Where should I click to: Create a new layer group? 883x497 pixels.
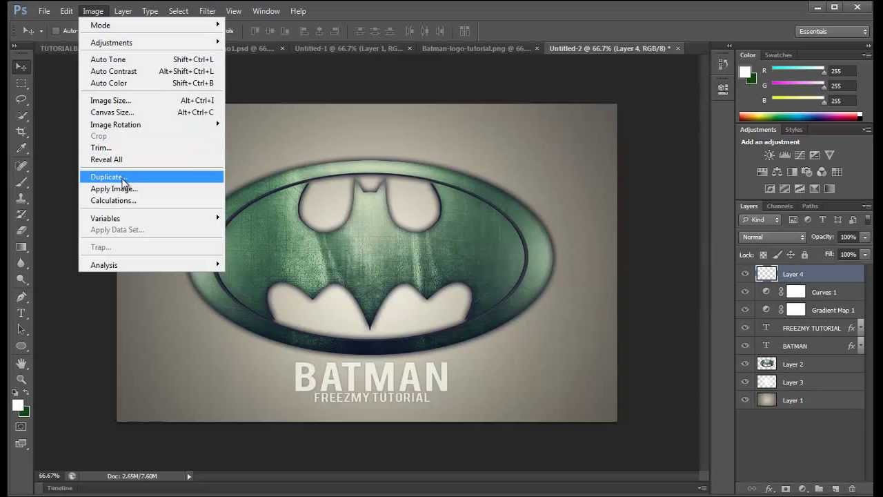pyautogui.click(x=819, y=489)
